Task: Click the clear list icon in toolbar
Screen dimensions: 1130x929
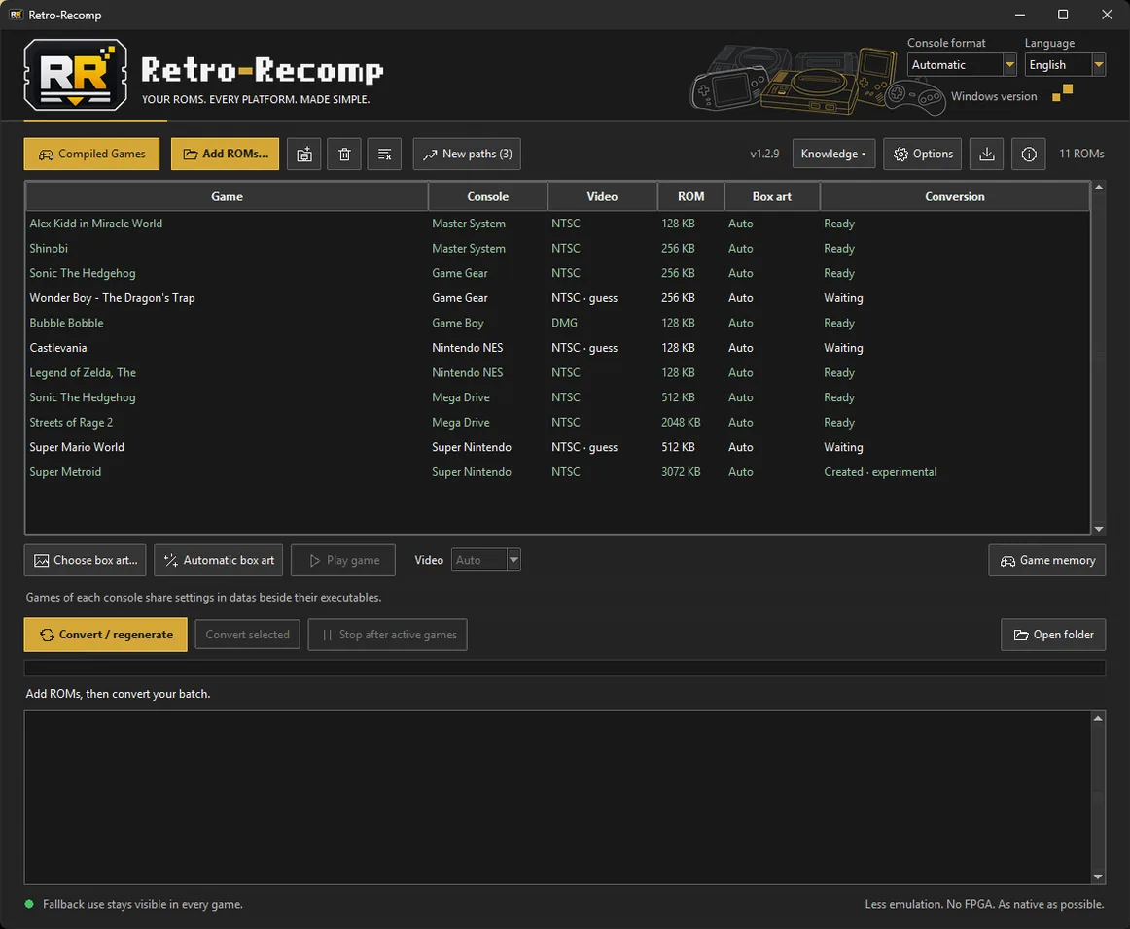Action: [384, 155]
